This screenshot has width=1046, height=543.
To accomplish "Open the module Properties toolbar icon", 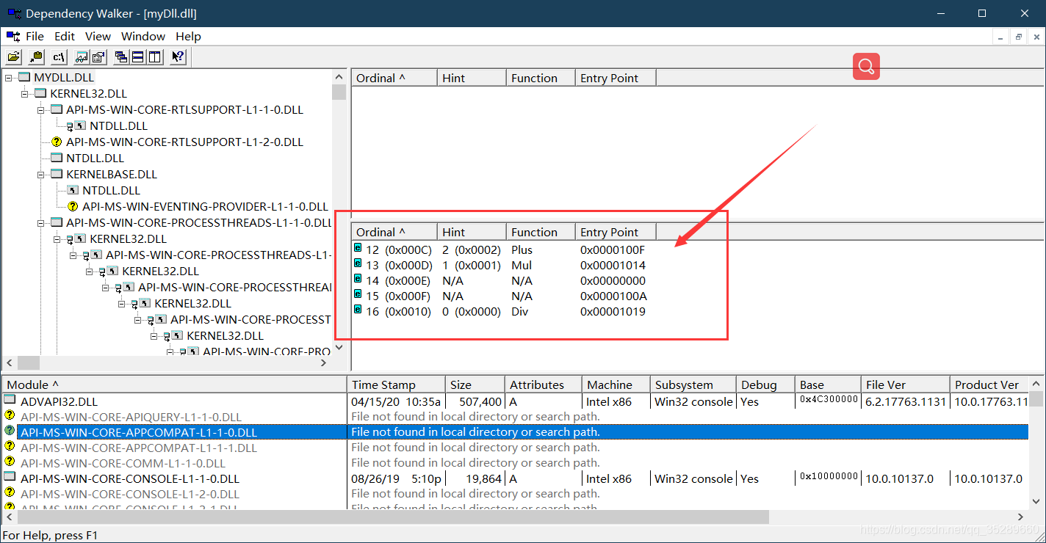I will 98,57.
